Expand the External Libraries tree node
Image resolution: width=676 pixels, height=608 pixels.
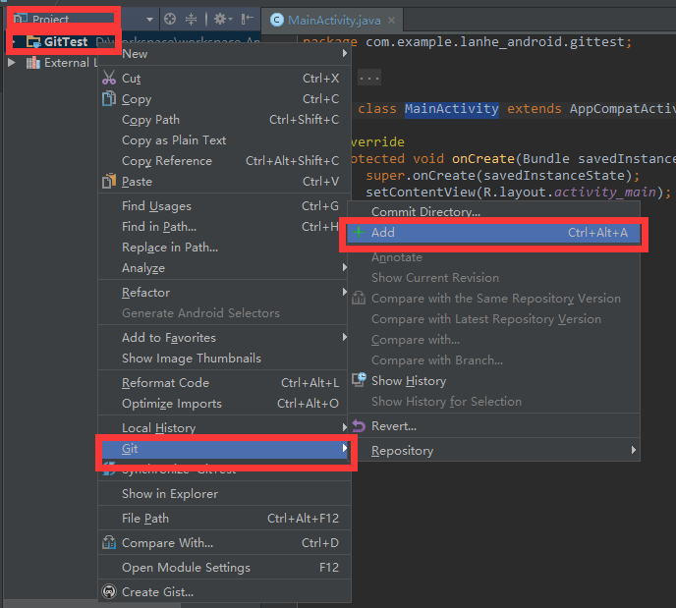tap(12, 63)
